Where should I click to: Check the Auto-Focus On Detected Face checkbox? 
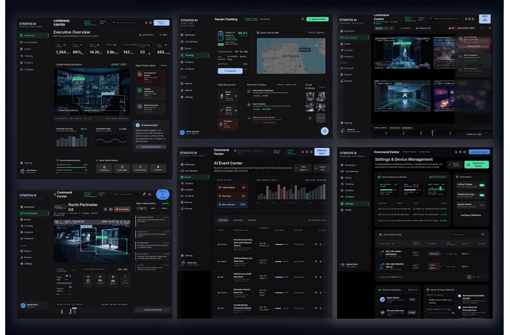(x=459, y=307)
